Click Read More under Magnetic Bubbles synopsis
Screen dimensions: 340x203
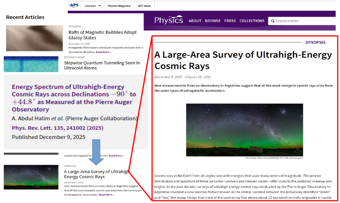click(x=104, y=52)
